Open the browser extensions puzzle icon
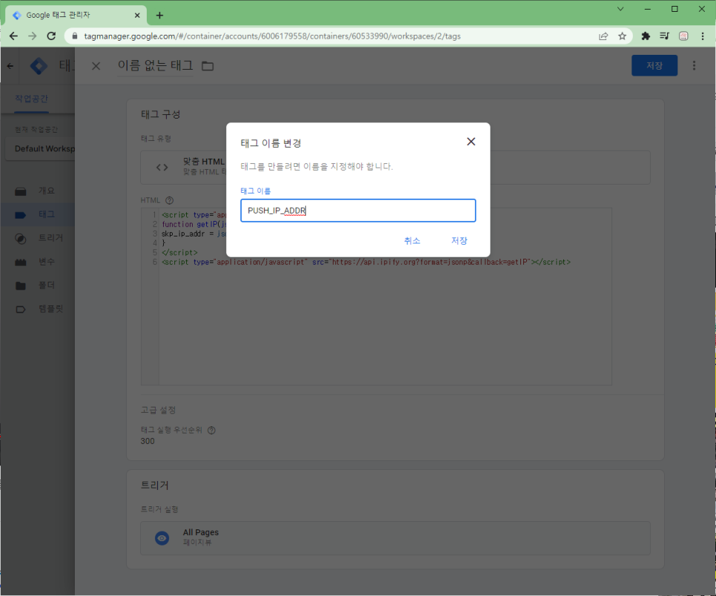 click(646, 36)
